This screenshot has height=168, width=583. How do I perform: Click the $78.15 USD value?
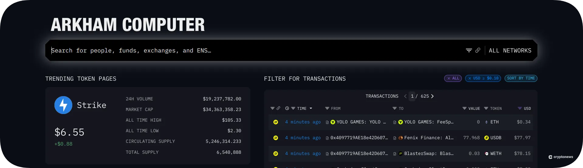[522, 153]
